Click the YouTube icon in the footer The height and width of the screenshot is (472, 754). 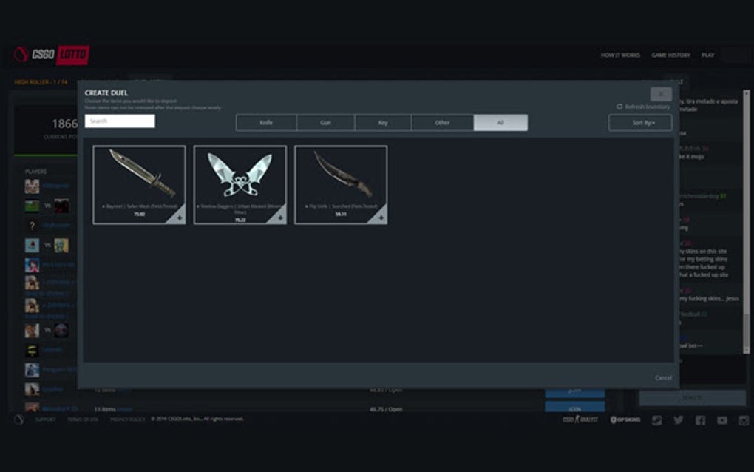tap(721, 419)
